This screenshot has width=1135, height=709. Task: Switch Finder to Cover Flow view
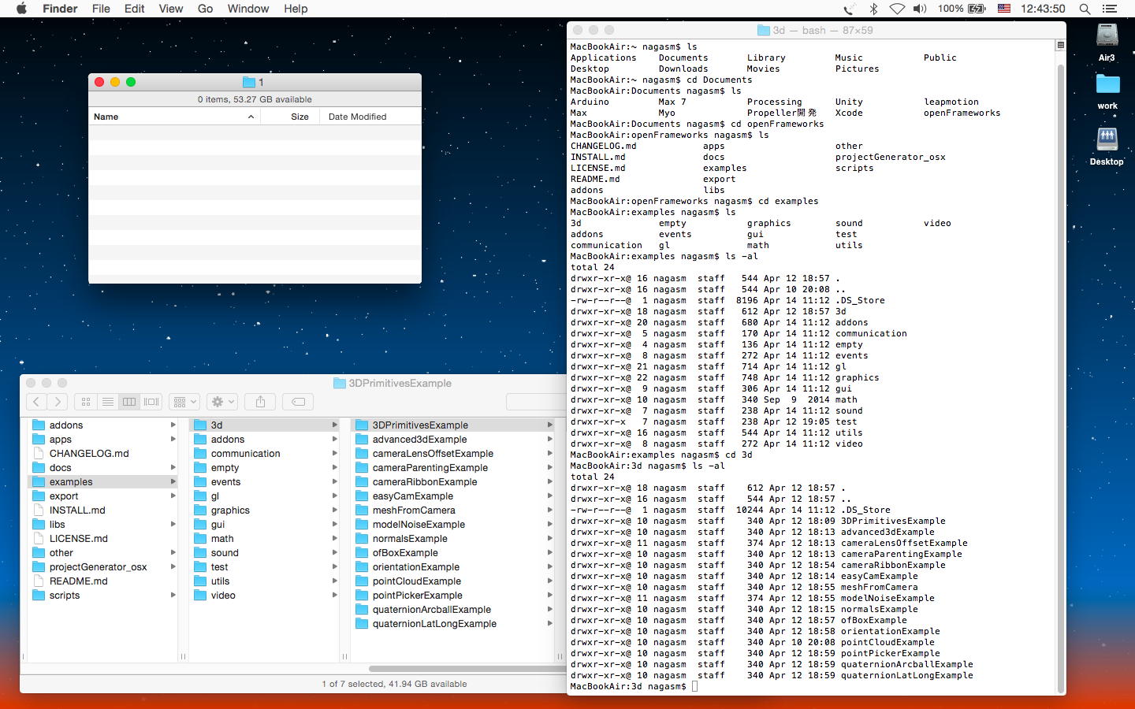click(x=151, y=402)
